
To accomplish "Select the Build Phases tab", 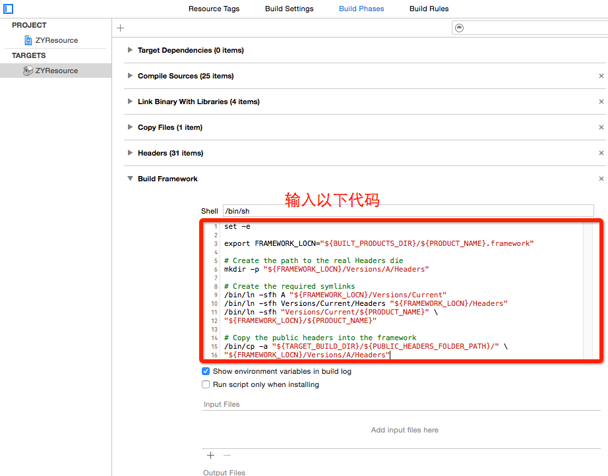I will (361, 9).
